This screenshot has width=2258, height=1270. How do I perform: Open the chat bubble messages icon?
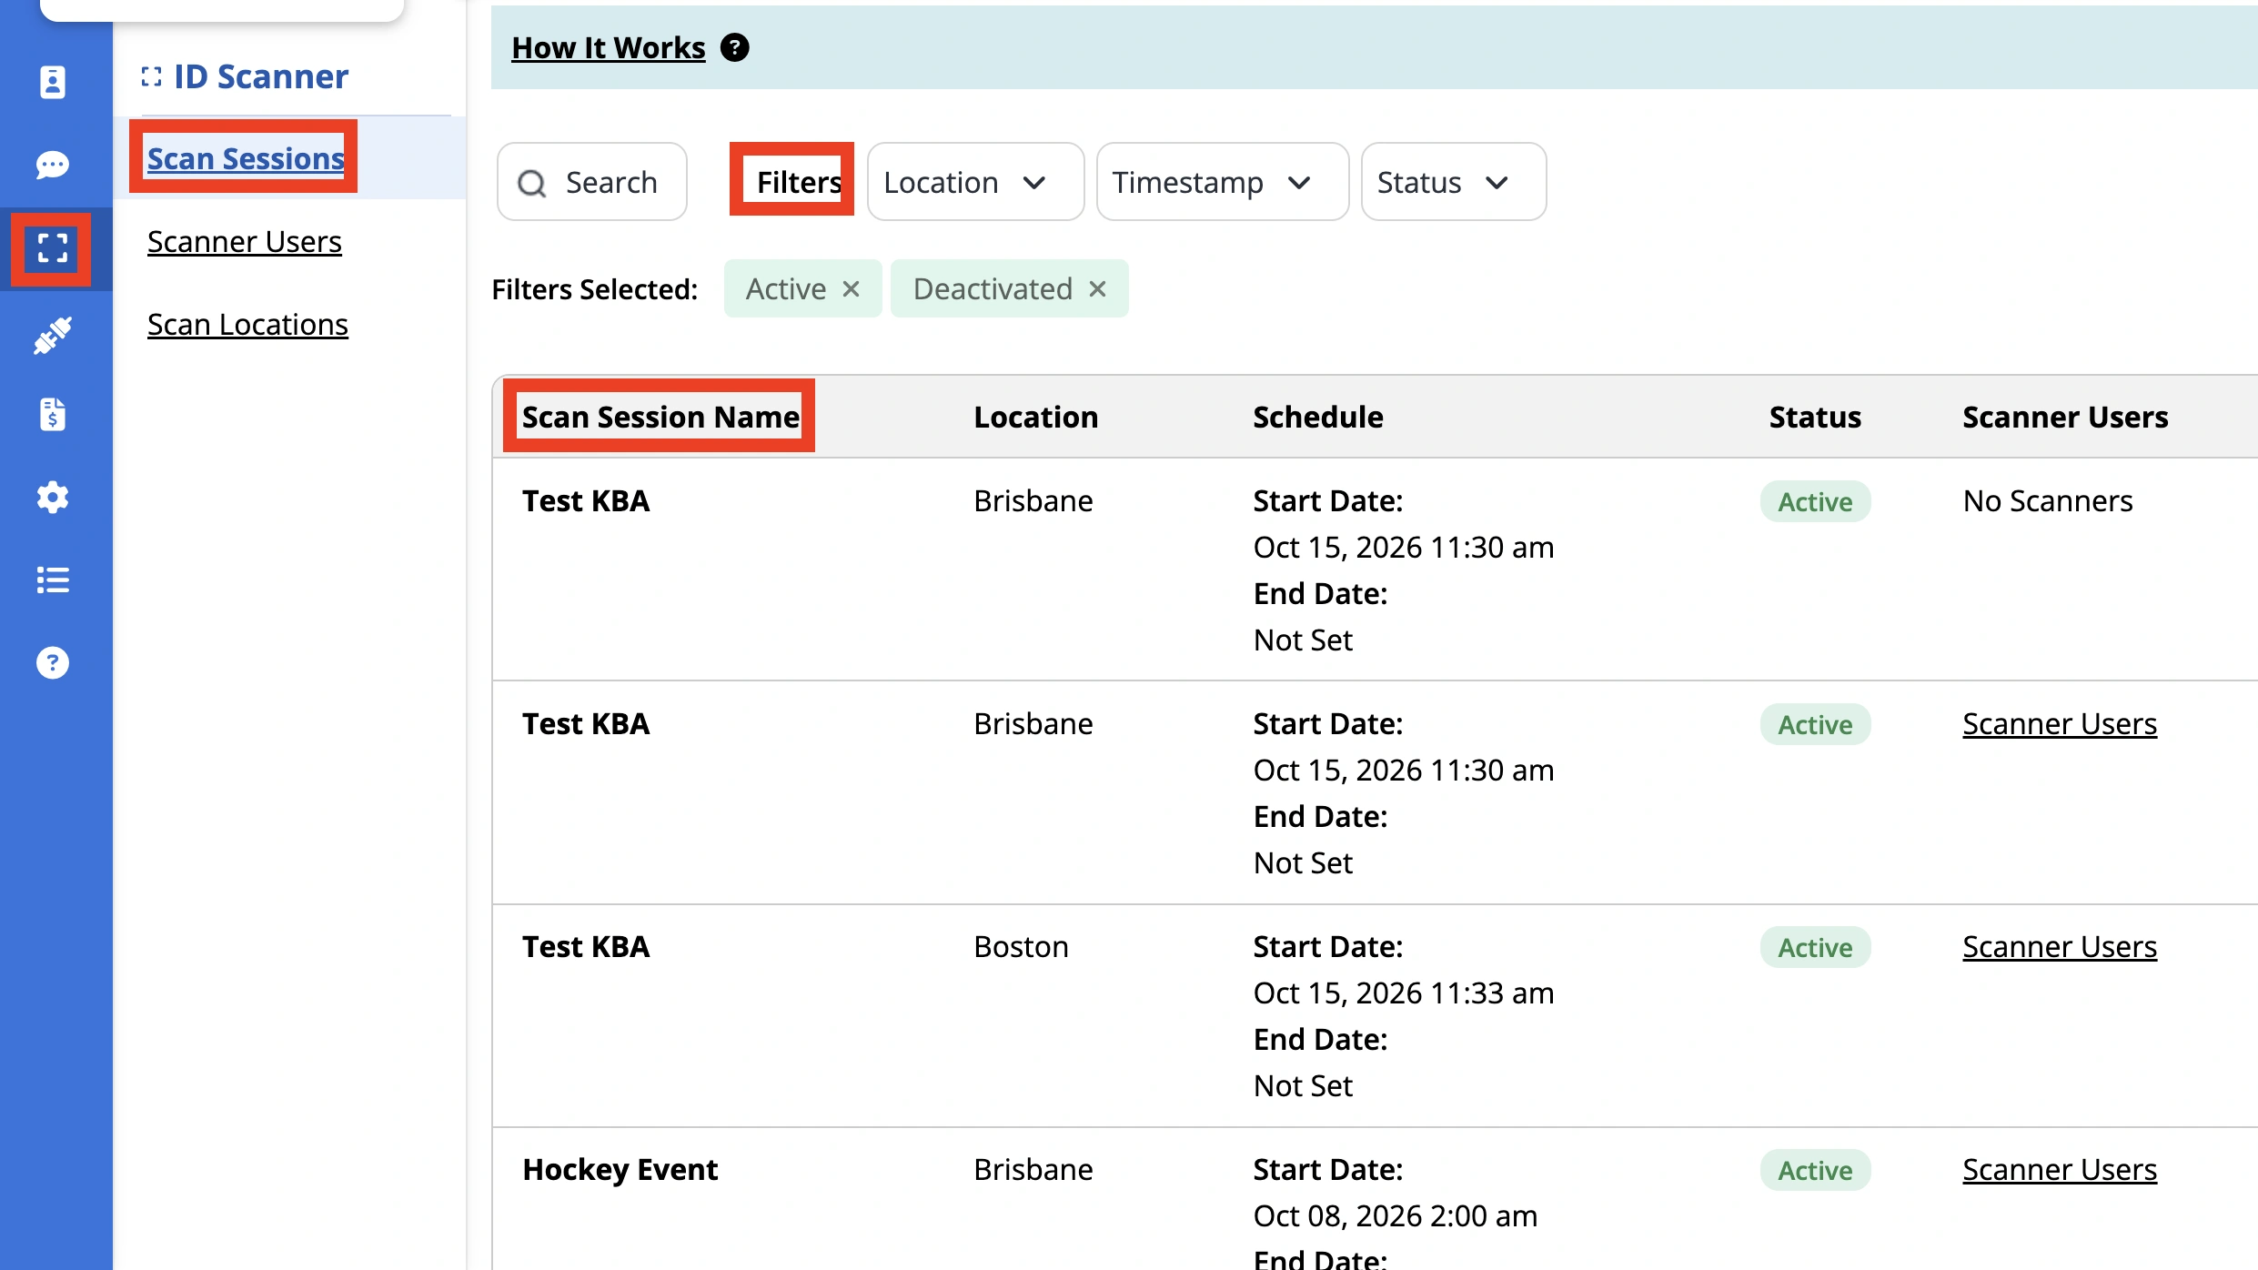click(x=53, y=165)
